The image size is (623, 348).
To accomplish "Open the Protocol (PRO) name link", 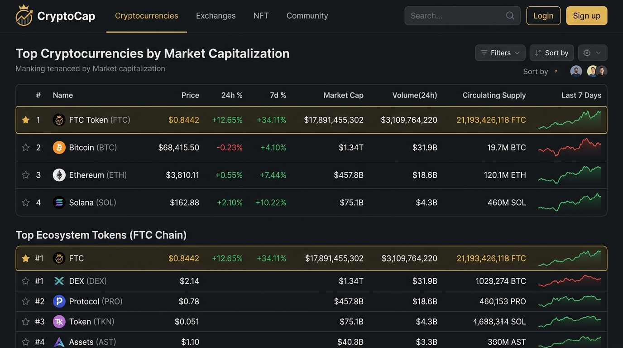I will click(x=96, y=301).
